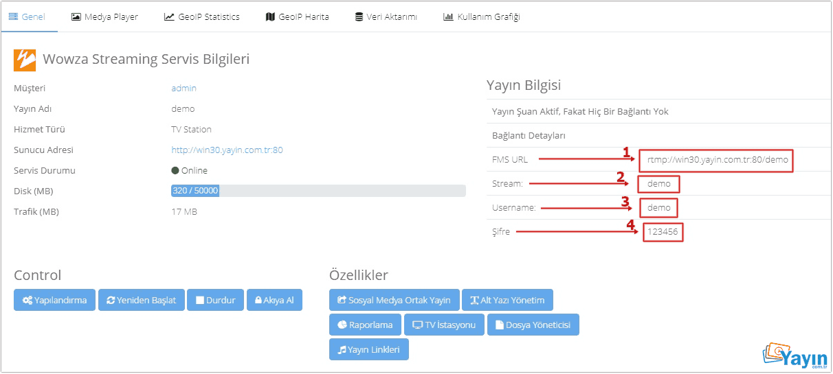This screenshot has width=833, height=374.
Task: Open the Veri Aktarımı tab
Action: pyautogui.click(x=386, y=16)
